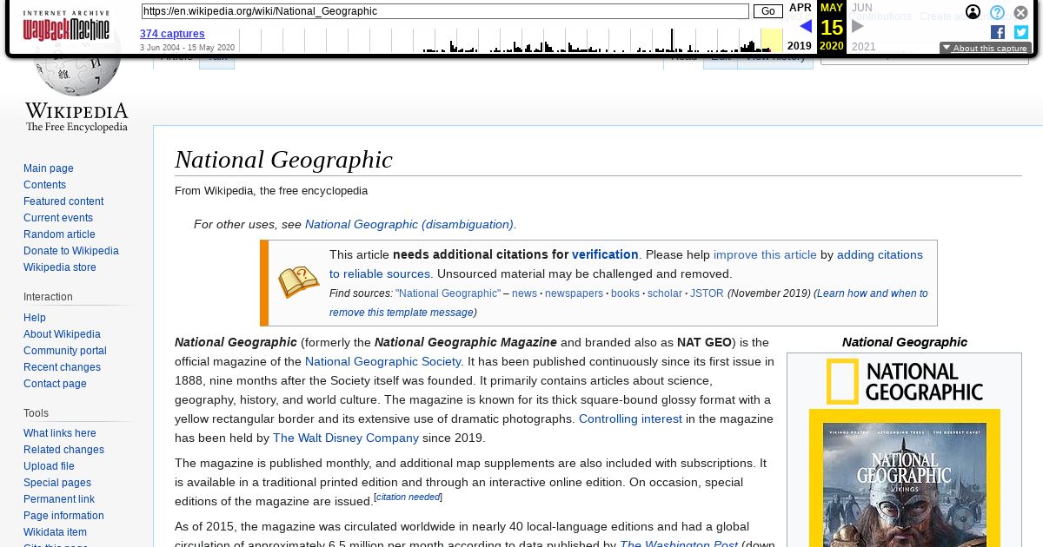Viewport: 1043px width, 547px height.
Task: Click highlighted 2020 year on timeline graph
Action: pos(772,40)
